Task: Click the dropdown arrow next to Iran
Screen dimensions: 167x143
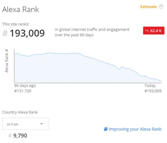Action: point(41,124)
